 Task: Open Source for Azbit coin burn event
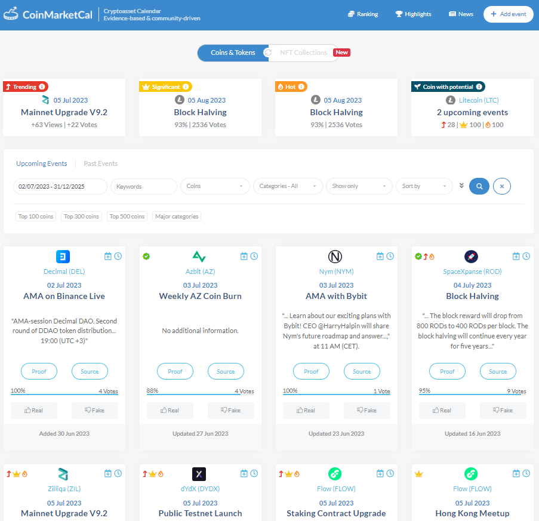[226, 372]
